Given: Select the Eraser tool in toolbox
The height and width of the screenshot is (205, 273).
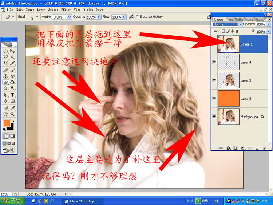Looking at the screenshot, I should click(x=5, y=82).
